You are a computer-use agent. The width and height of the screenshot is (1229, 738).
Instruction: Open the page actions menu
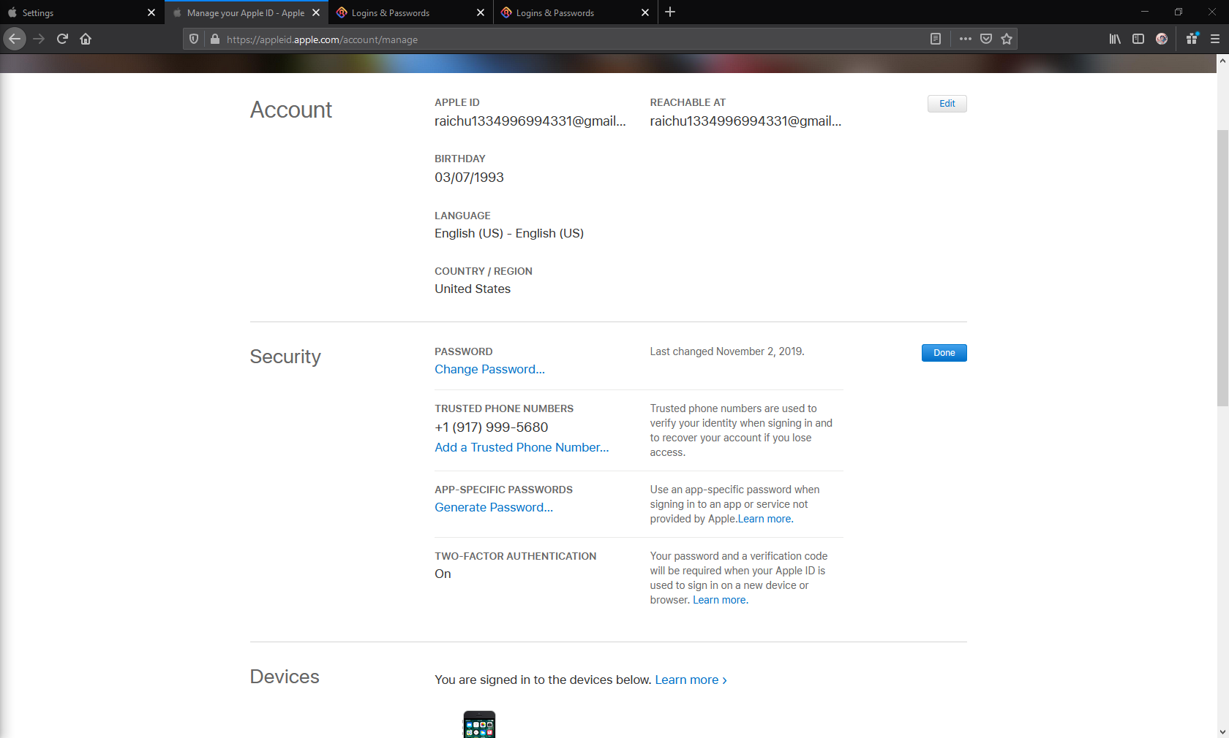coord(966,39)
